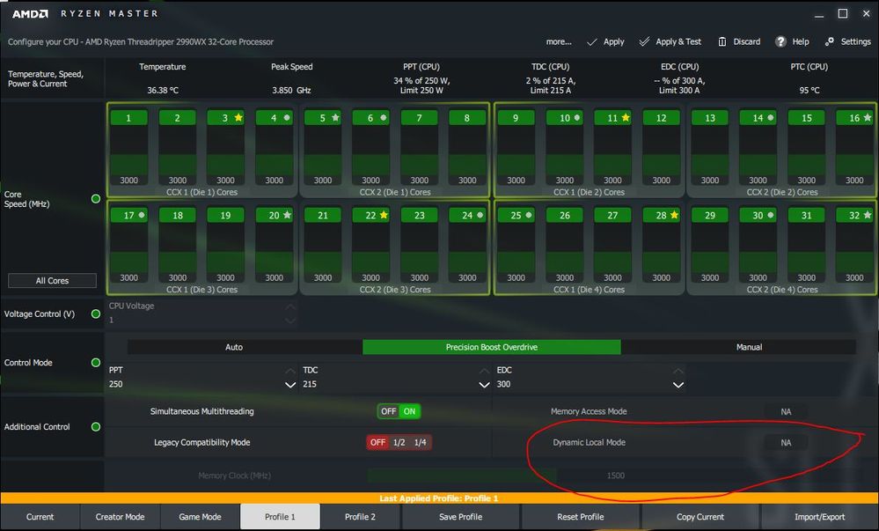
Task: Click the Memory Access Mode NA field
Action: coord(786,412)
